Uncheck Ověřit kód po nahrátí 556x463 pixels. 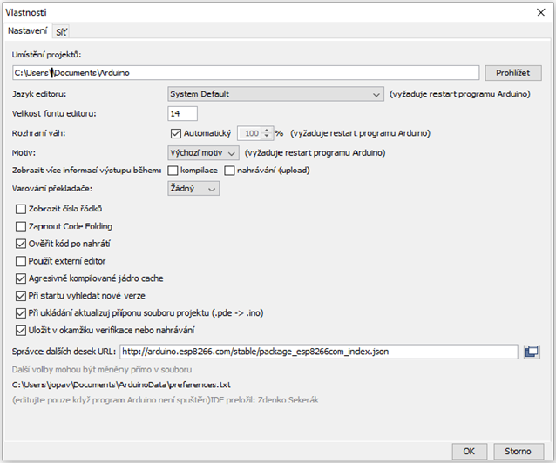point(22,244)
